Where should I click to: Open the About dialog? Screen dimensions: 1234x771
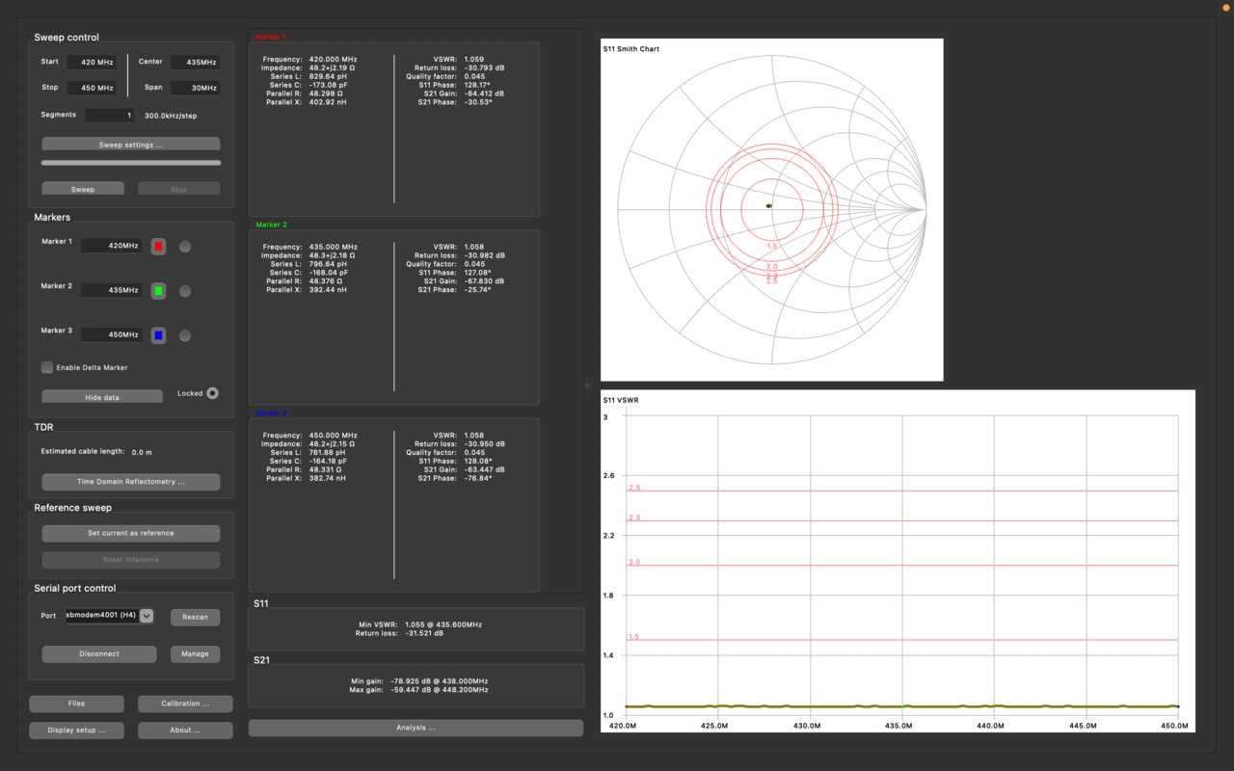185,731
